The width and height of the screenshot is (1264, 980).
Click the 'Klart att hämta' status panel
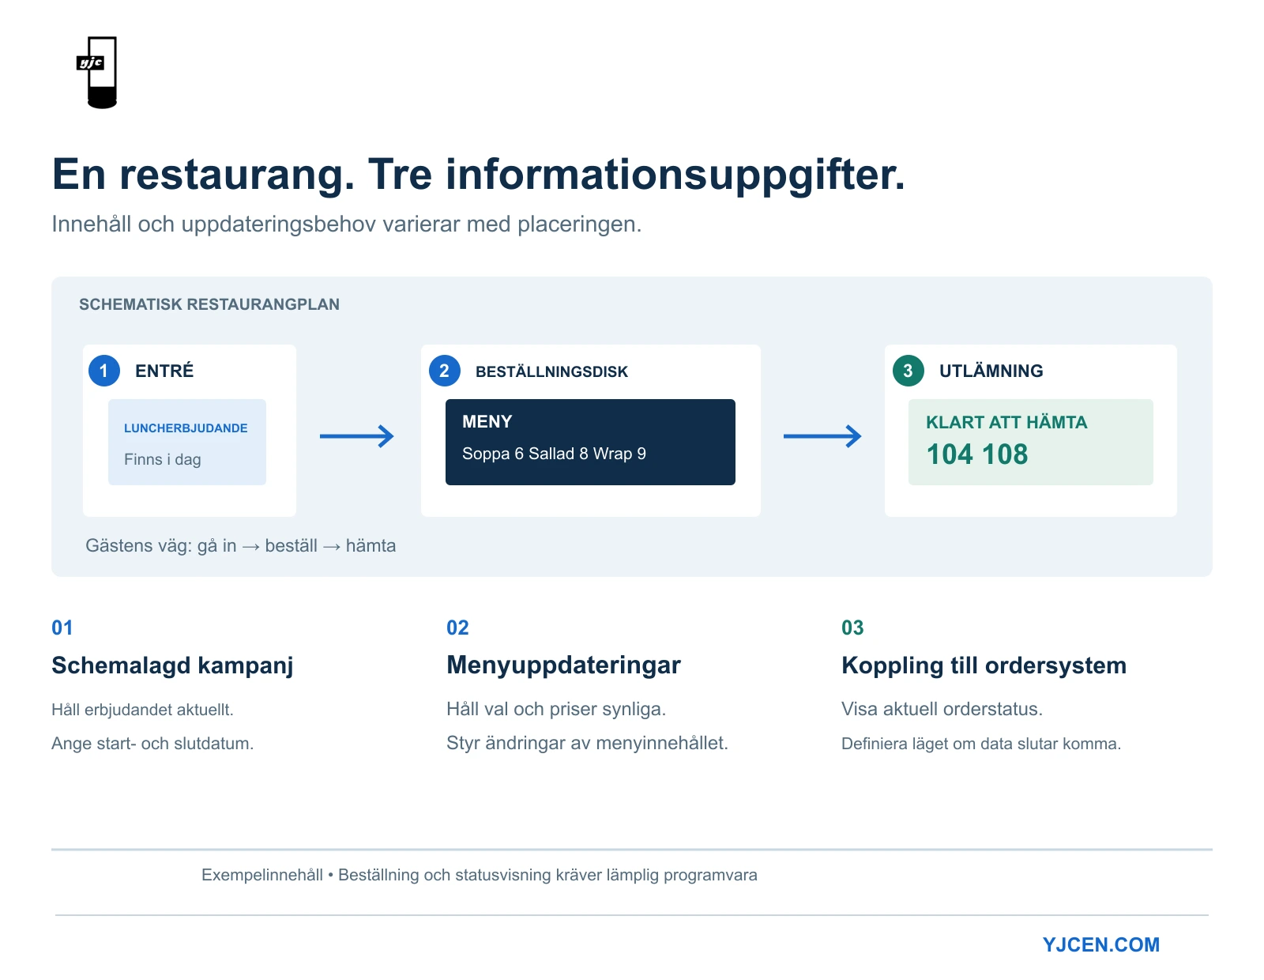point(1030,442)
